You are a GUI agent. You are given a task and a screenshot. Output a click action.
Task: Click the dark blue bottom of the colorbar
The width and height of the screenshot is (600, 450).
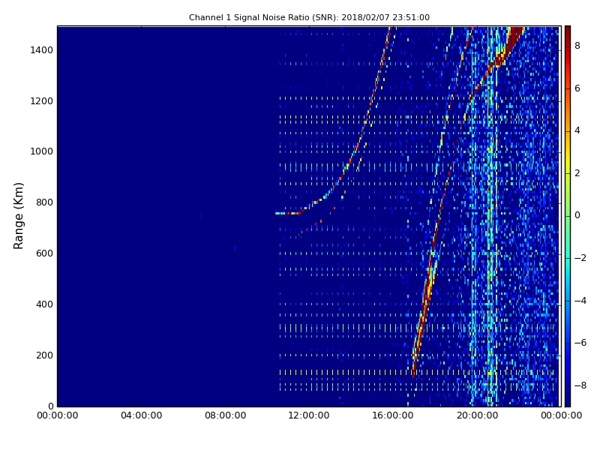pyautogui.click(x=568, y=400)
